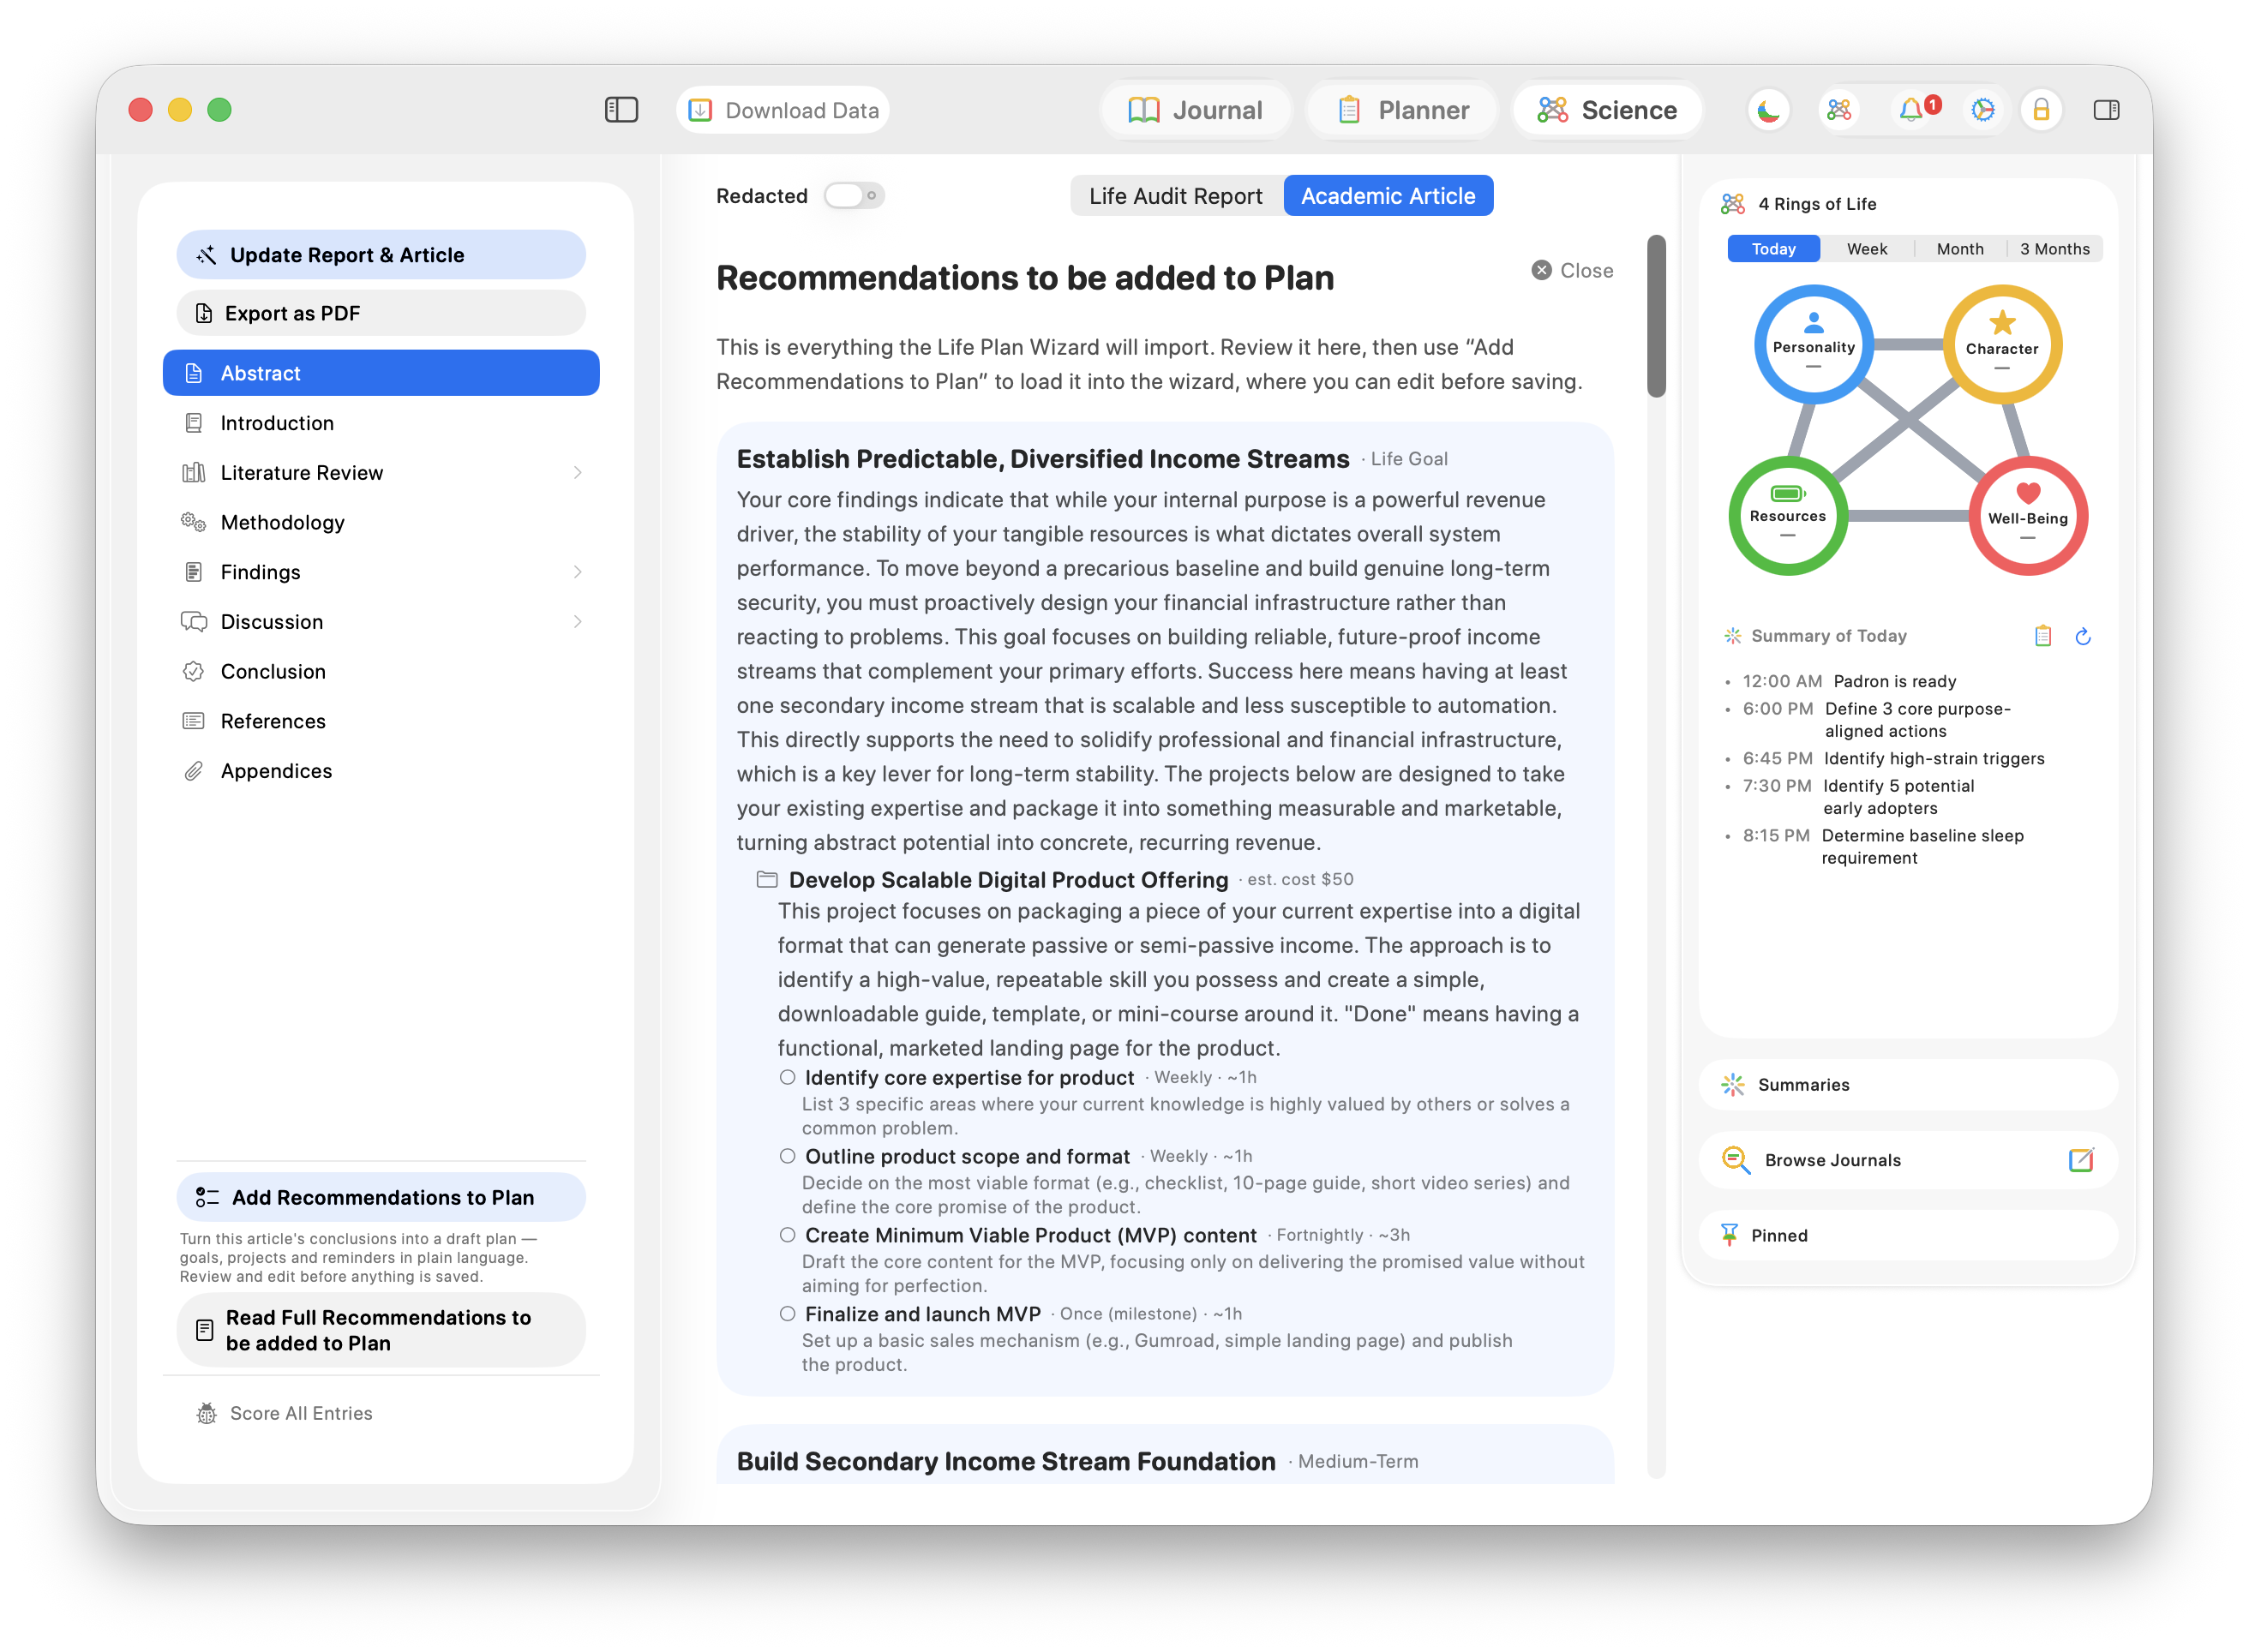The width and height of the screenshot is (2249, 1652).
Task: Open the rings icon in toolbar
Action: [x=1839, y=110]
